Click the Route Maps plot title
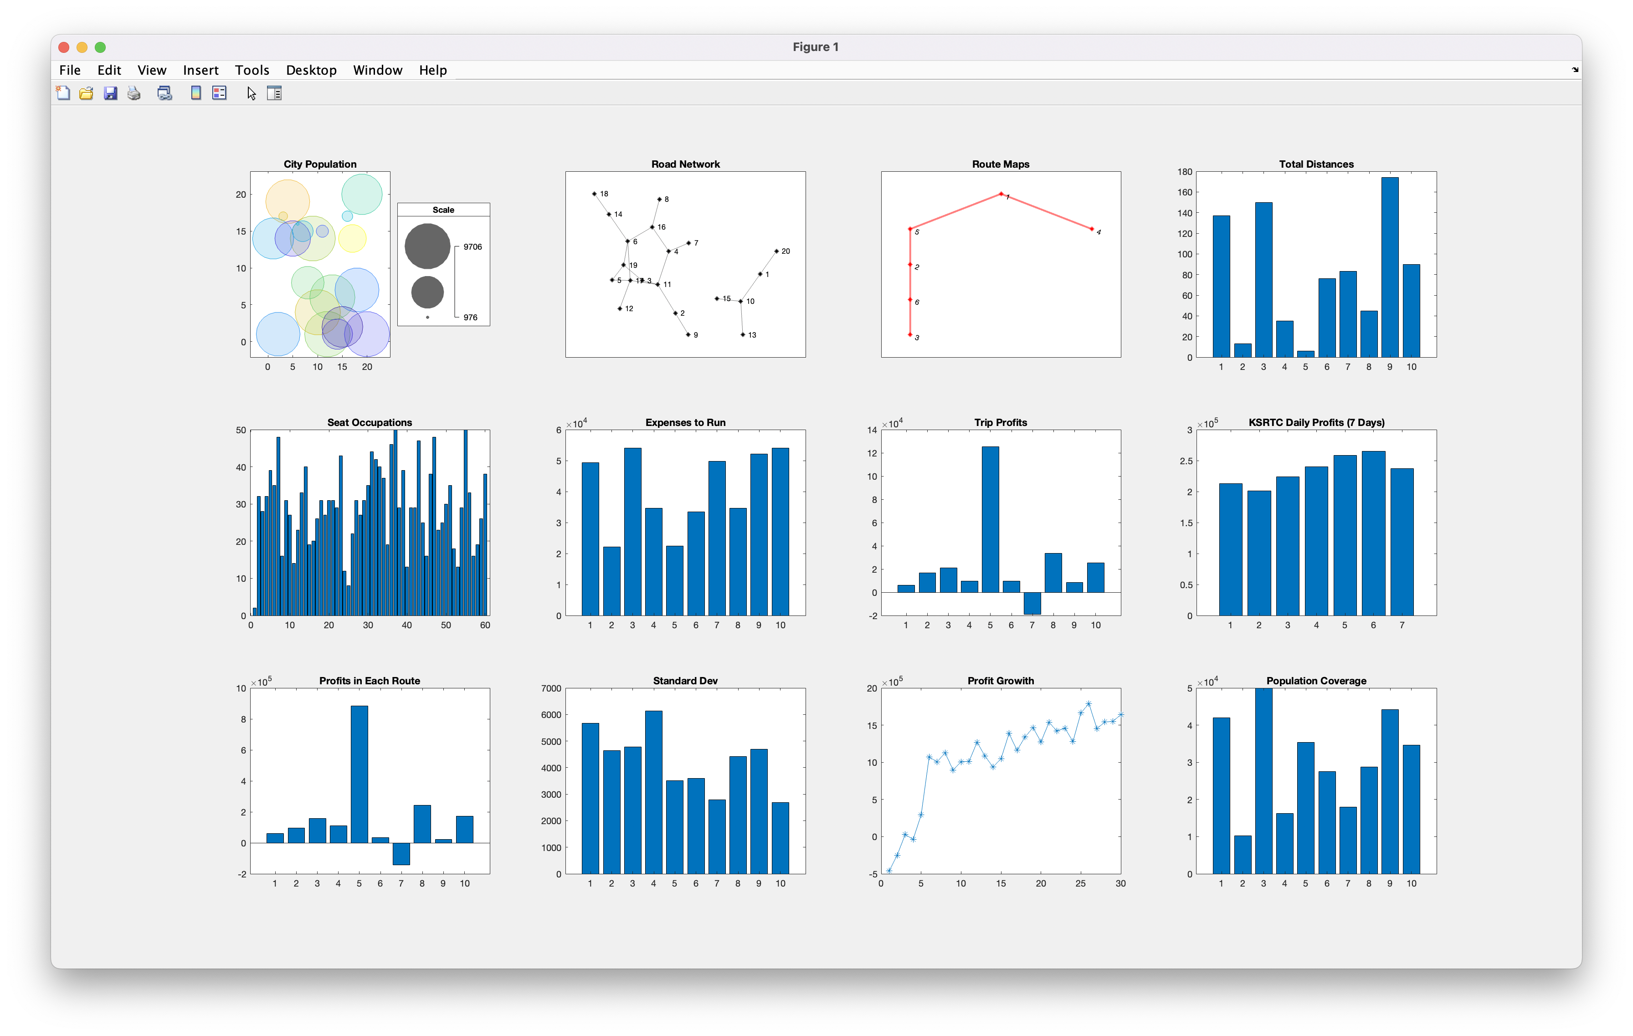Screen dimensions: 1633x1036 [1000, 164]
